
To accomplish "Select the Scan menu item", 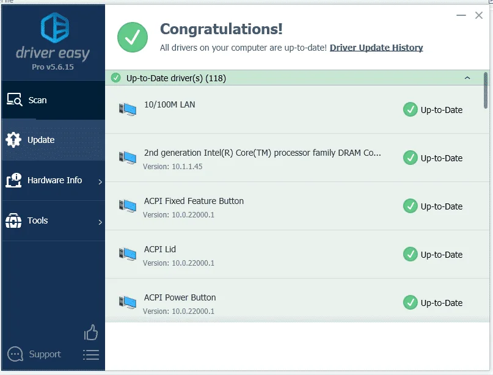I will (x=53, y=100).
